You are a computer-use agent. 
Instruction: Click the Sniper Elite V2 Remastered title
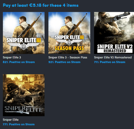(x=113, y=57)
